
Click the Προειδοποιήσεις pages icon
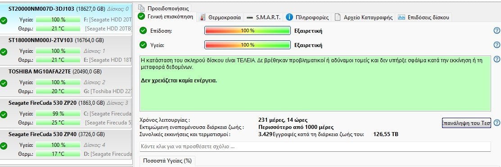point(141,8)
